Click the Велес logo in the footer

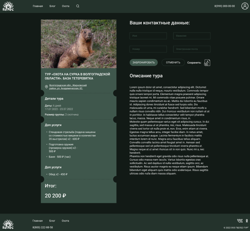[x=8, y=224]
